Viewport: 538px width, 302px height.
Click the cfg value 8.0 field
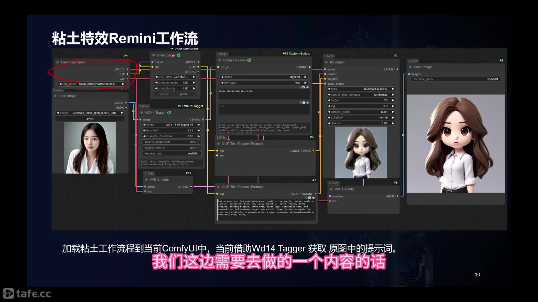[361, 106]
